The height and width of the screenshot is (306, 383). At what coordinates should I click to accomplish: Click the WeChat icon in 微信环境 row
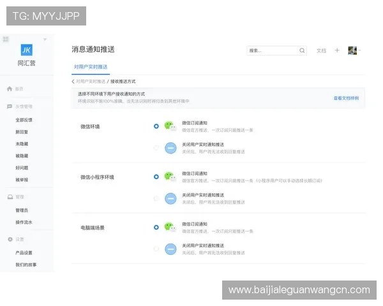(x=170, y=126)
